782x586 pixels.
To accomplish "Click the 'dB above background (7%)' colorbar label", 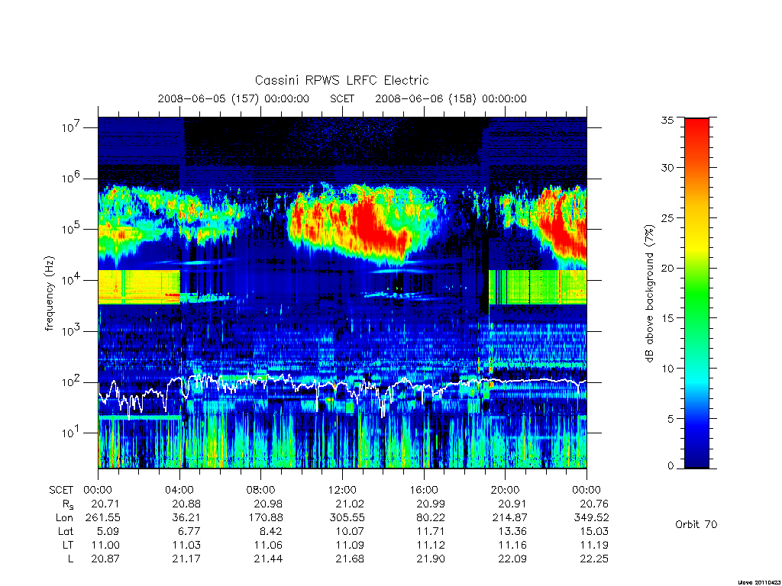I will 649,294.
